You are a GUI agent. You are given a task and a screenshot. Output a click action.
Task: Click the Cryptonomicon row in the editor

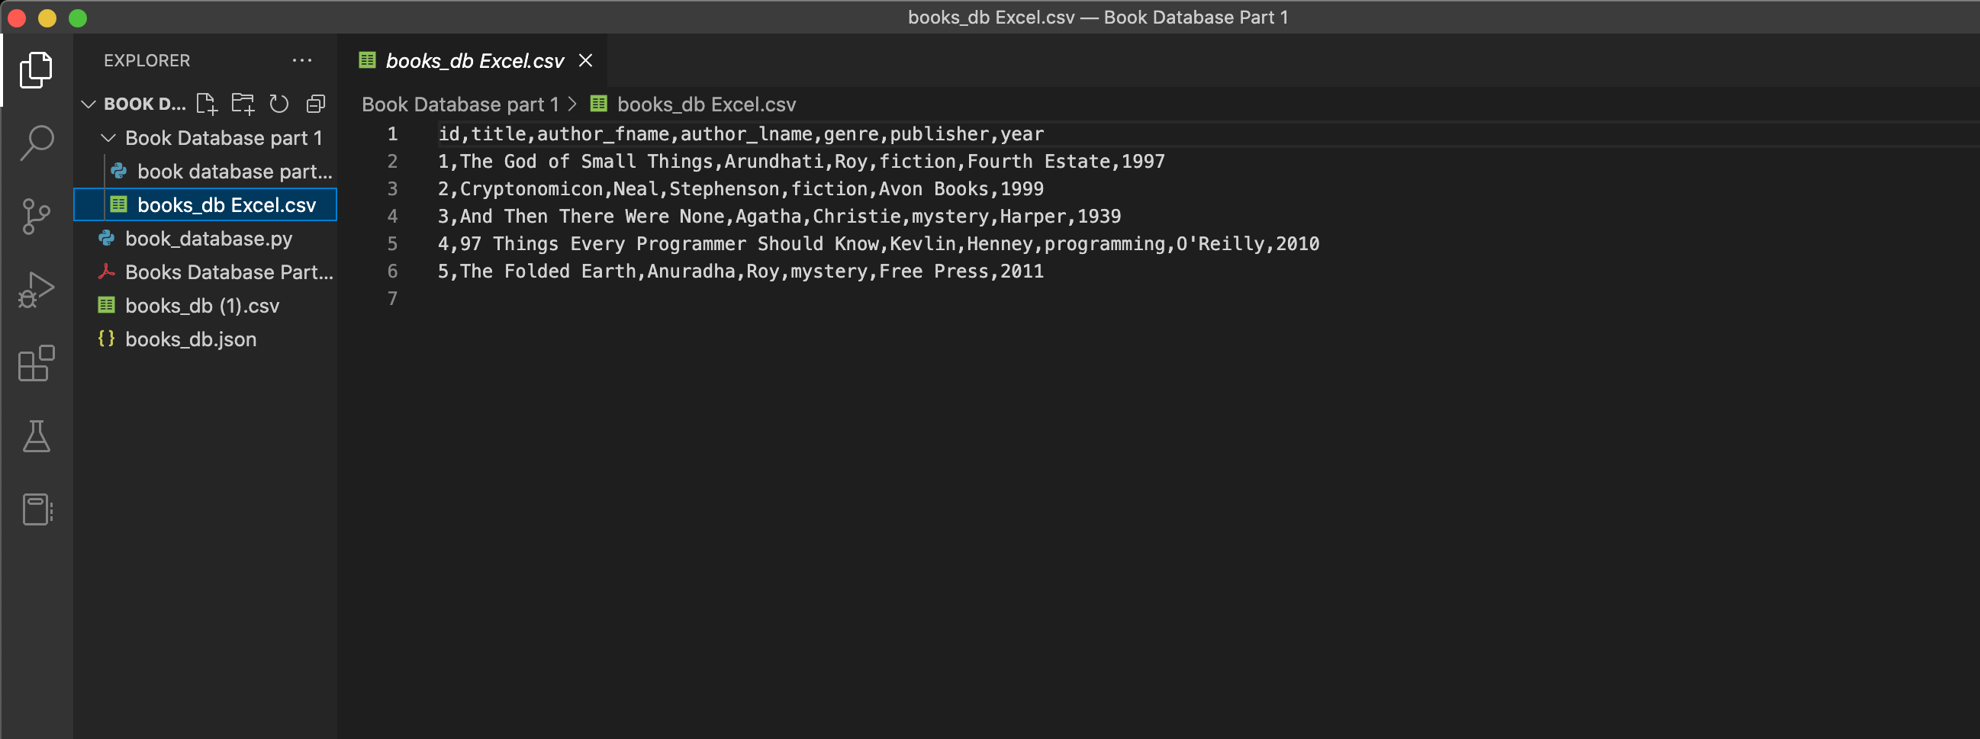(741, 188)
